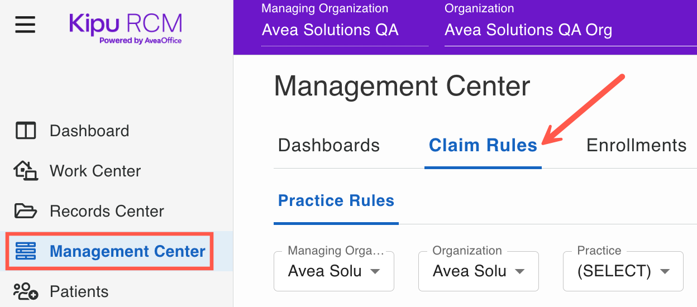The width and height of the screenshot is (697, 307).
Task: Select the Practice Rules sub-tab
Action: point(336,201)
